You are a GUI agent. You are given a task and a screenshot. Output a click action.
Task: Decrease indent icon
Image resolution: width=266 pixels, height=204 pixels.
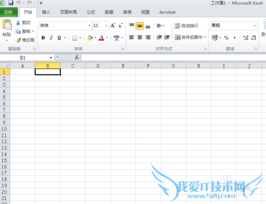pos(159,37)
